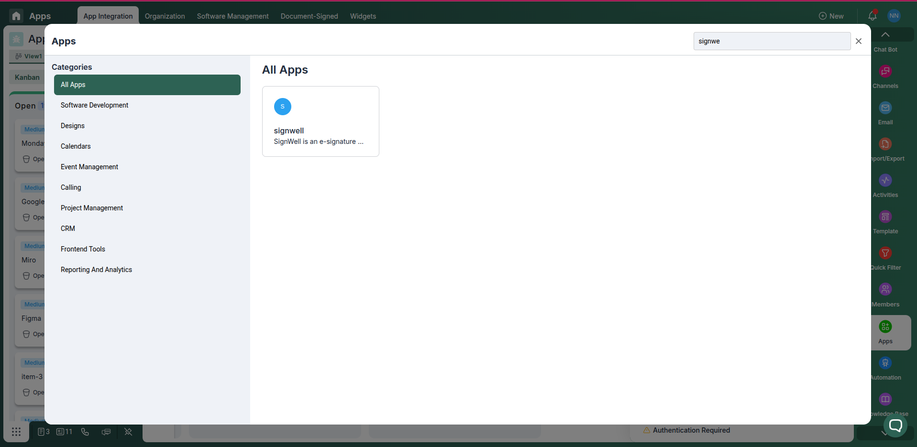Select the Template sidebar icon
Screen dimensions: 917x447
click(885, 217)
